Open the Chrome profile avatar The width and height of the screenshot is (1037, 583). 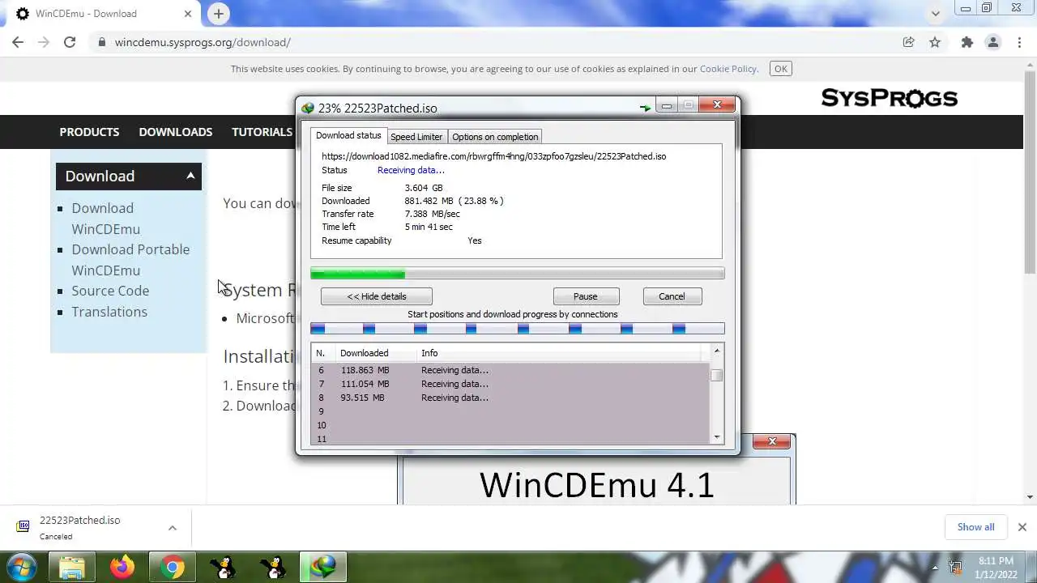click(992, 42)
